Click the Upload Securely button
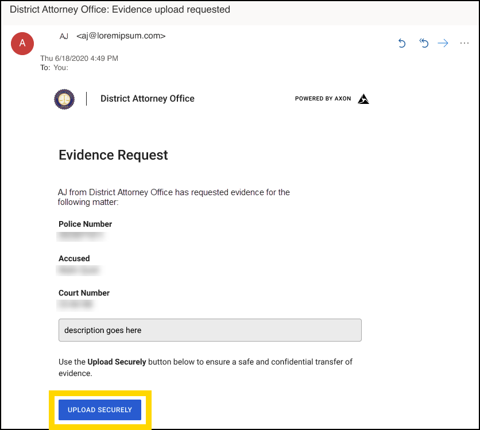The width and height of the screenshot is (480, 430). coord(99,409)
